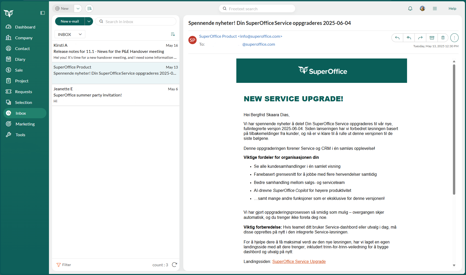This screenshot has height=275, width=466.
Task: Expand the New dropdown arrow
Action: [78, 8]
